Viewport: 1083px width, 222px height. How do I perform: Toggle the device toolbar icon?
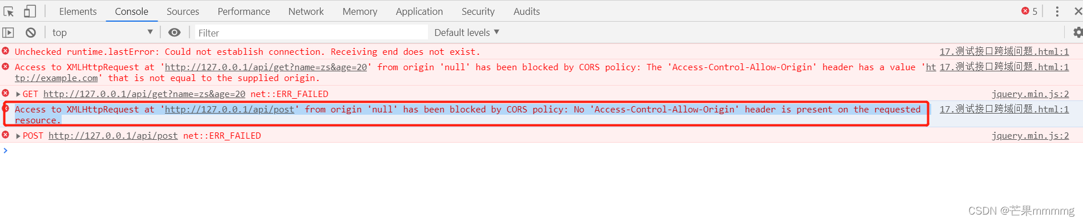(30, 11)
